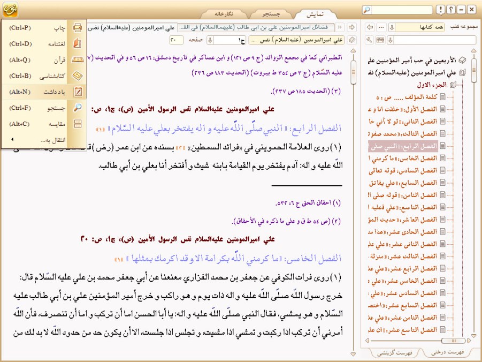
Task: Click the dictionary book icon in the menu
Action: point(78,44)
